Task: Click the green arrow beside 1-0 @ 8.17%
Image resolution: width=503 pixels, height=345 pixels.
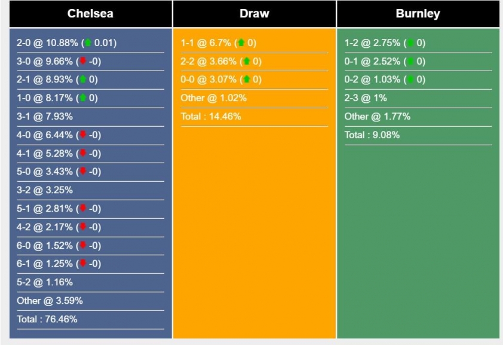Action: pyautogui.click(x=83, y=98)
